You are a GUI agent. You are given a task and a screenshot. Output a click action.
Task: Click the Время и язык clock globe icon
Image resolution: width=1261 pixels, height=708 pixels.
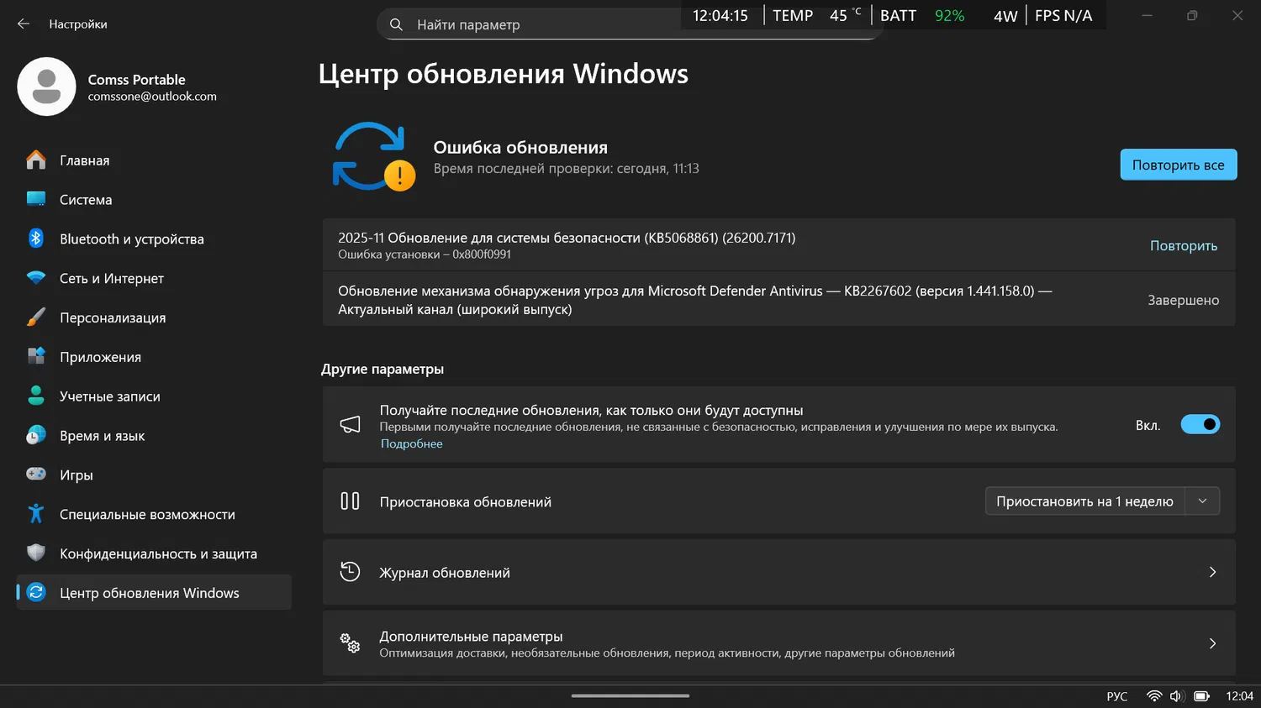pos(36,435)
